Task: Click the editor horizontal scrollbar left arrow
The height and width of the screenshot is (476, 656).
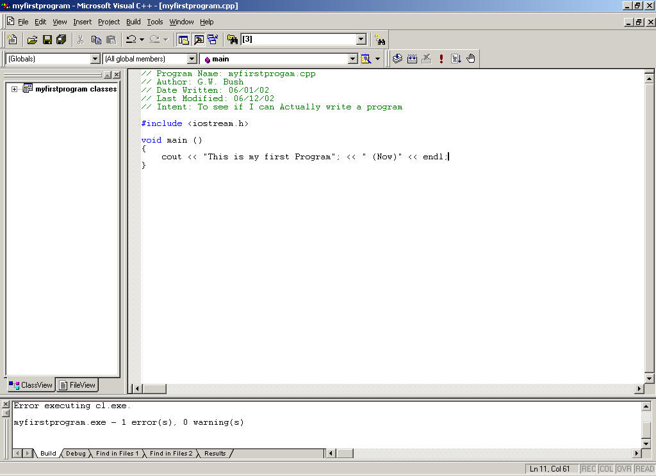Action: (x=137, y=388)
